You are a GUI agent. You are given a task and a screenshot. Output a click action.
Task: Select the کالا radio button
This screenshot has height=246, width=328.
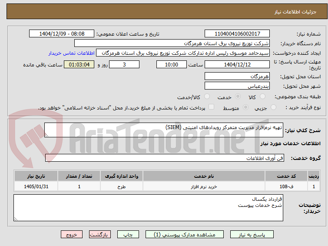pos(262,96)
